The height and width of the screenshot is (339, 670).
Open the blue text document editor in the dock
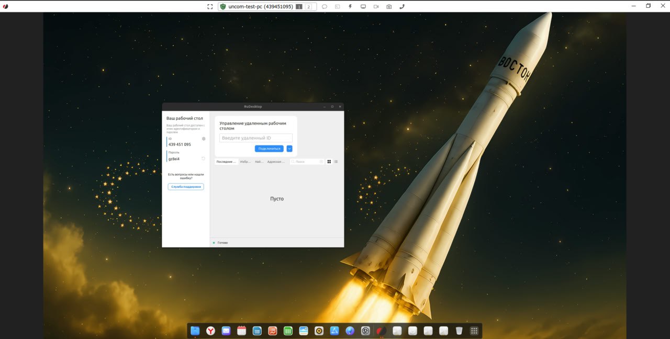click(257, 331)
